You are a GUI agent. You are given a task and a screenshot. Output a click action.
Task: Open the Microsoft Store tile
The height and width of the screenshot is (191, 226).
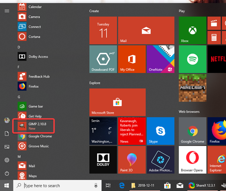(118, 102)
